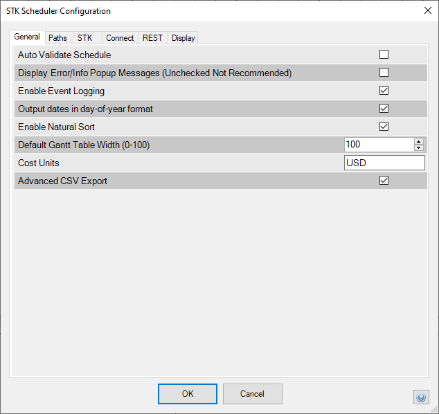Click the Cost Units text field
The height and width of the screenshot is (414, 439).
tap(384, 163)
